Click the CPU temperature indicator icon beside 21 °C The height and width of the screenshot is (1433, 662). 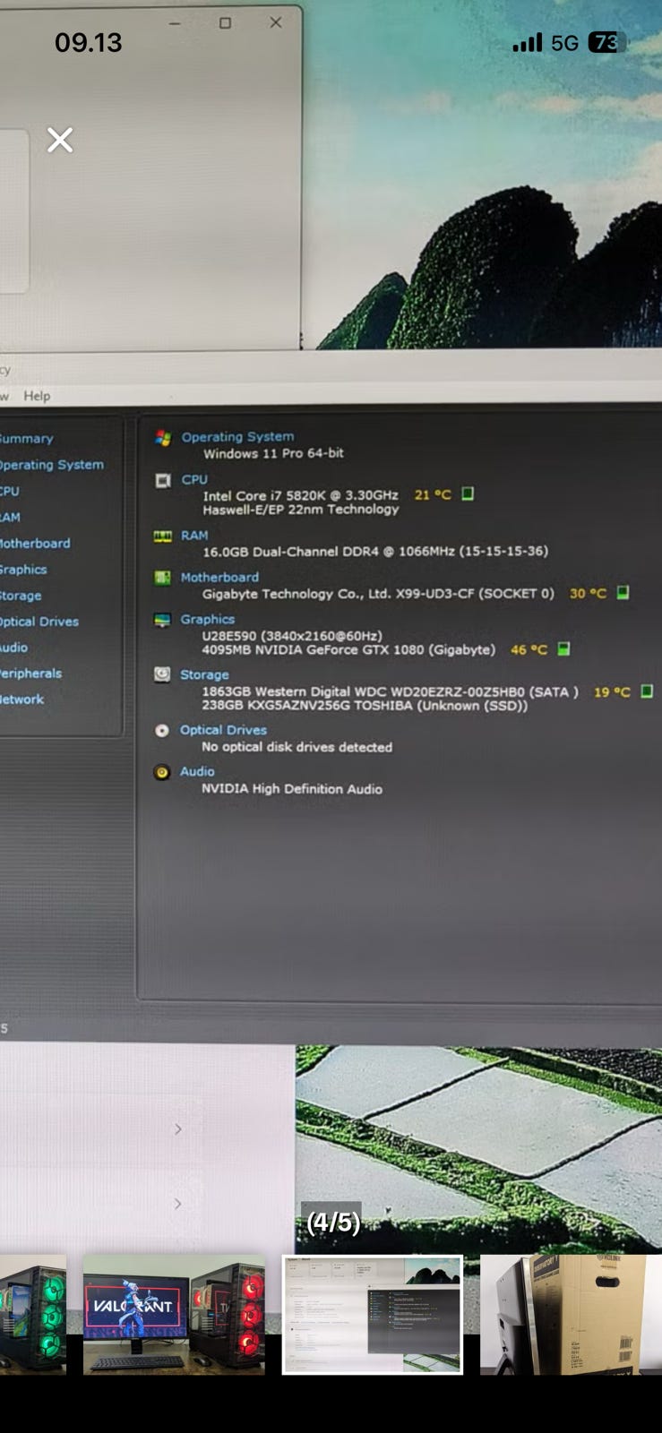click(x=467, y=493)
